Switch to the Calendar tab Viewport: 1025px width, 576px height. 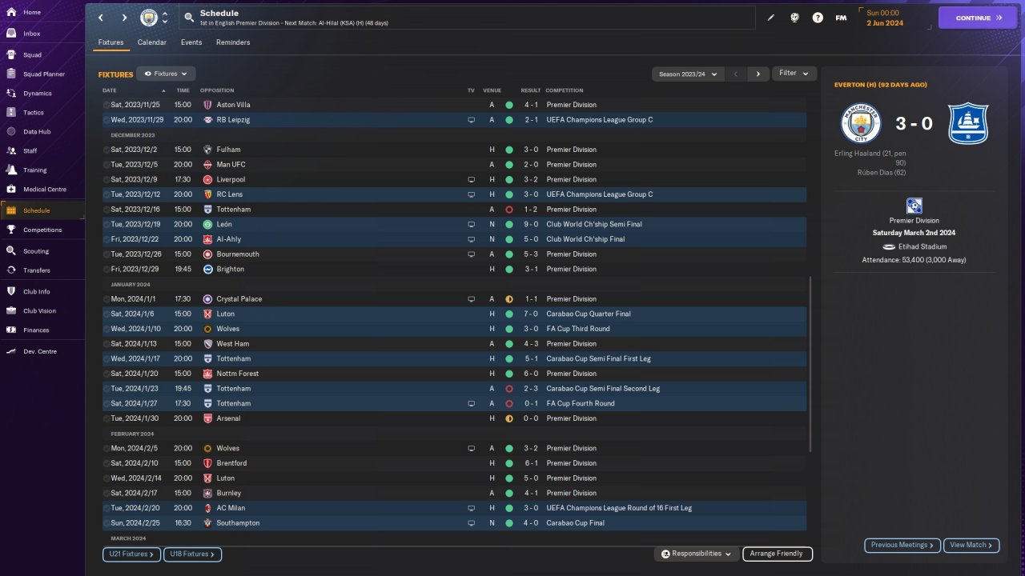point(152,42)
